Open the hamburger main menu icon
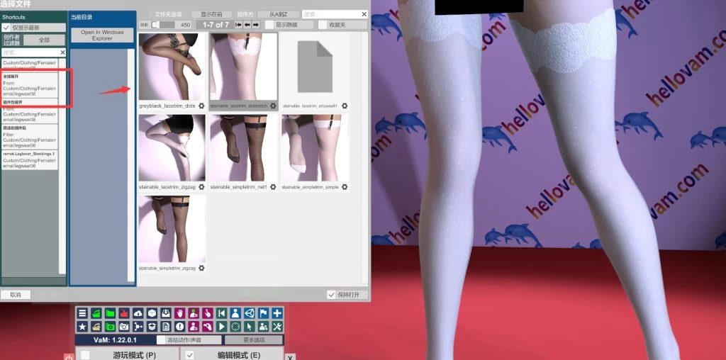This screenshot has width=726, height=360. click(x=82, y=313)
